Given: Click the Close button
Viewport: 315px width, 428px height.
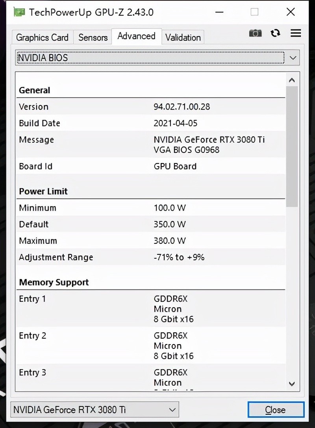Looking at the screenshot, I should click(x=276, y=409).
